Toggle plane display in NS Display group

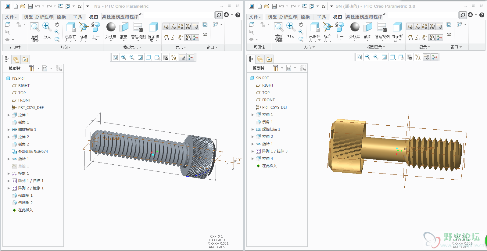[166, 27]
